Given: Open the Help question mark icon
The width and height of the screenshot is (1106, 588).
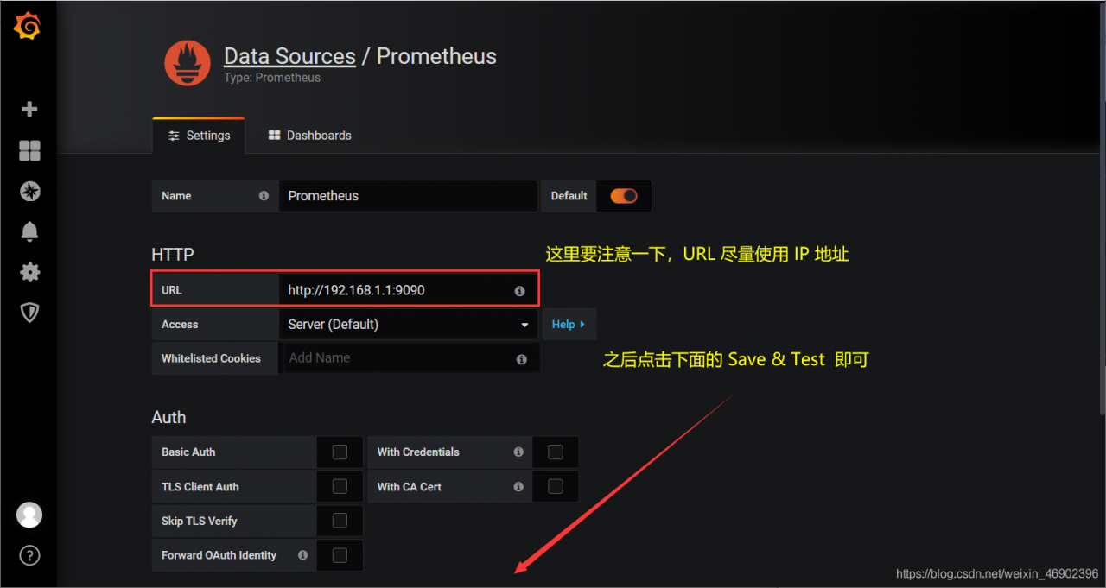Looking at the screenshot, I should (29, 555).
